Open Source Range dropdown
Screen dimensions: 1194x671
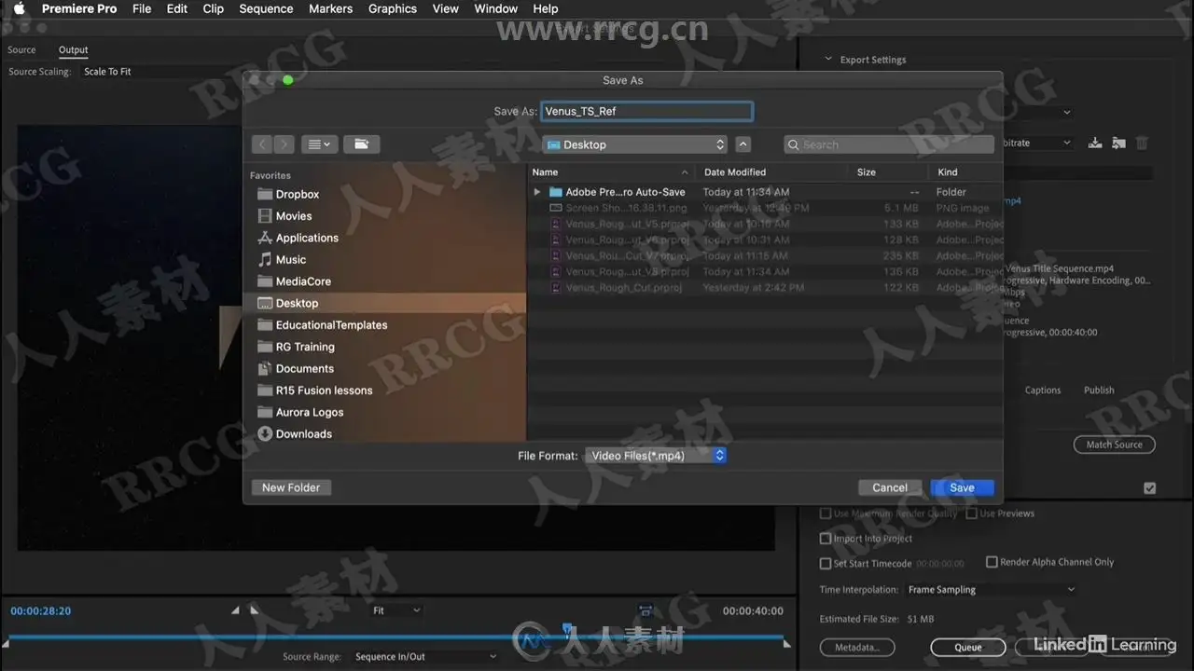click(425, 657)
